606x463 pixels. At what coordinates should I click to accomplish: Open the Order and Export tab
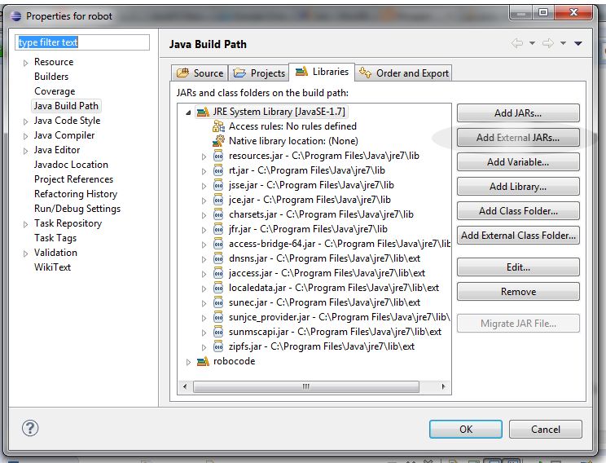click(x=403, y=73)
